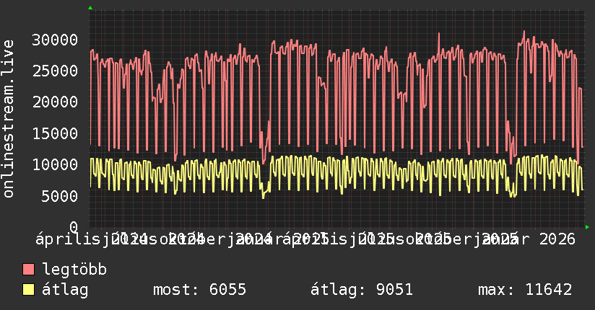This screenshot has height=310, width=595.
Task: Click the 2026 date label on the x-axis
Action: pyautogui.click(x=557, y=239)
